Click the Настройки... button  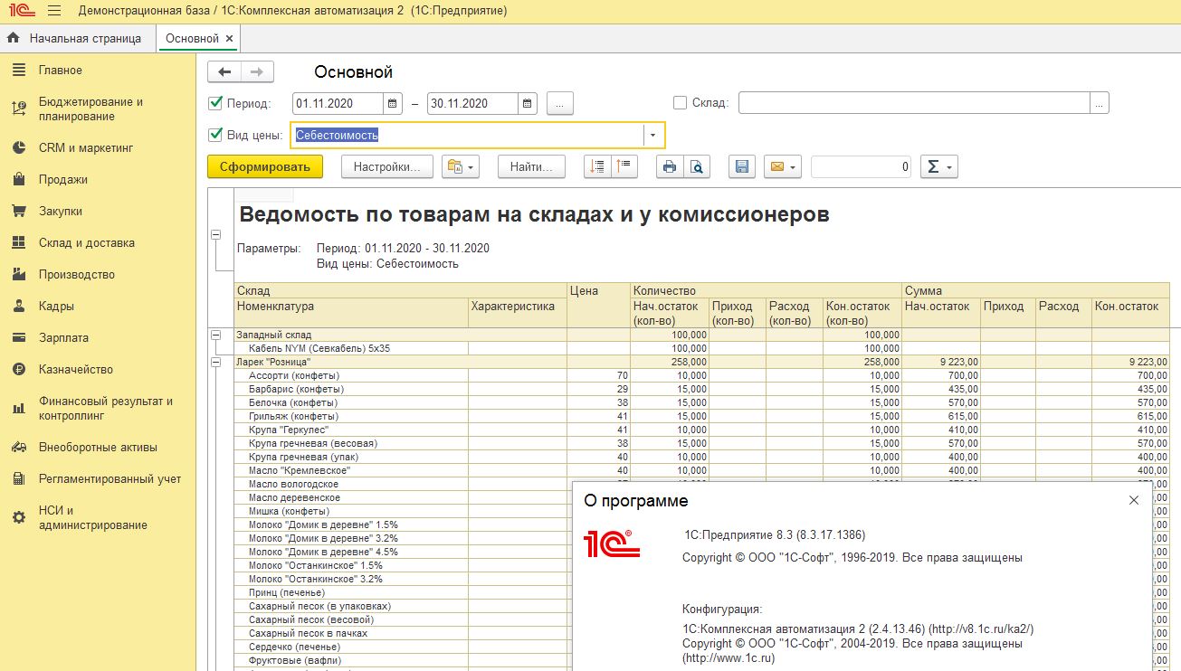[387, 166]
